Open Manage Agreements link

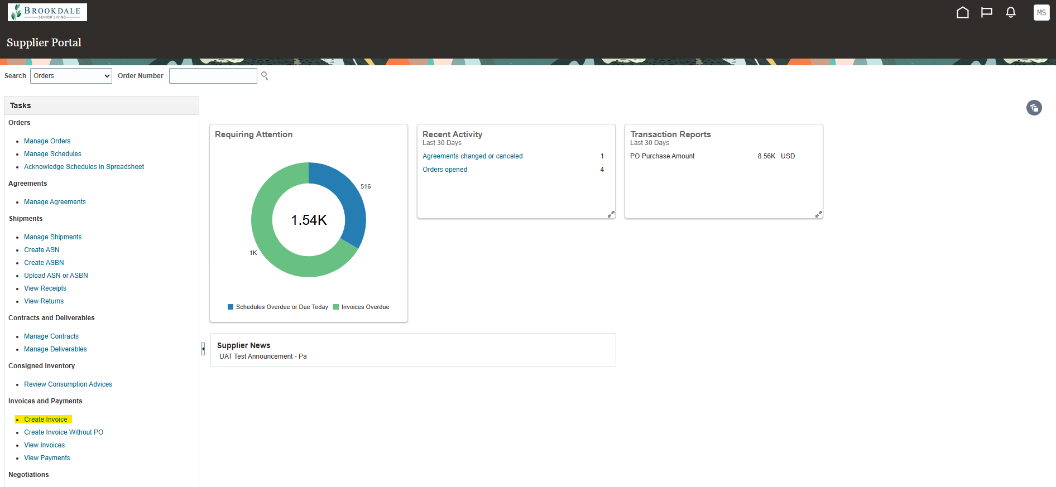pos(55,202)
